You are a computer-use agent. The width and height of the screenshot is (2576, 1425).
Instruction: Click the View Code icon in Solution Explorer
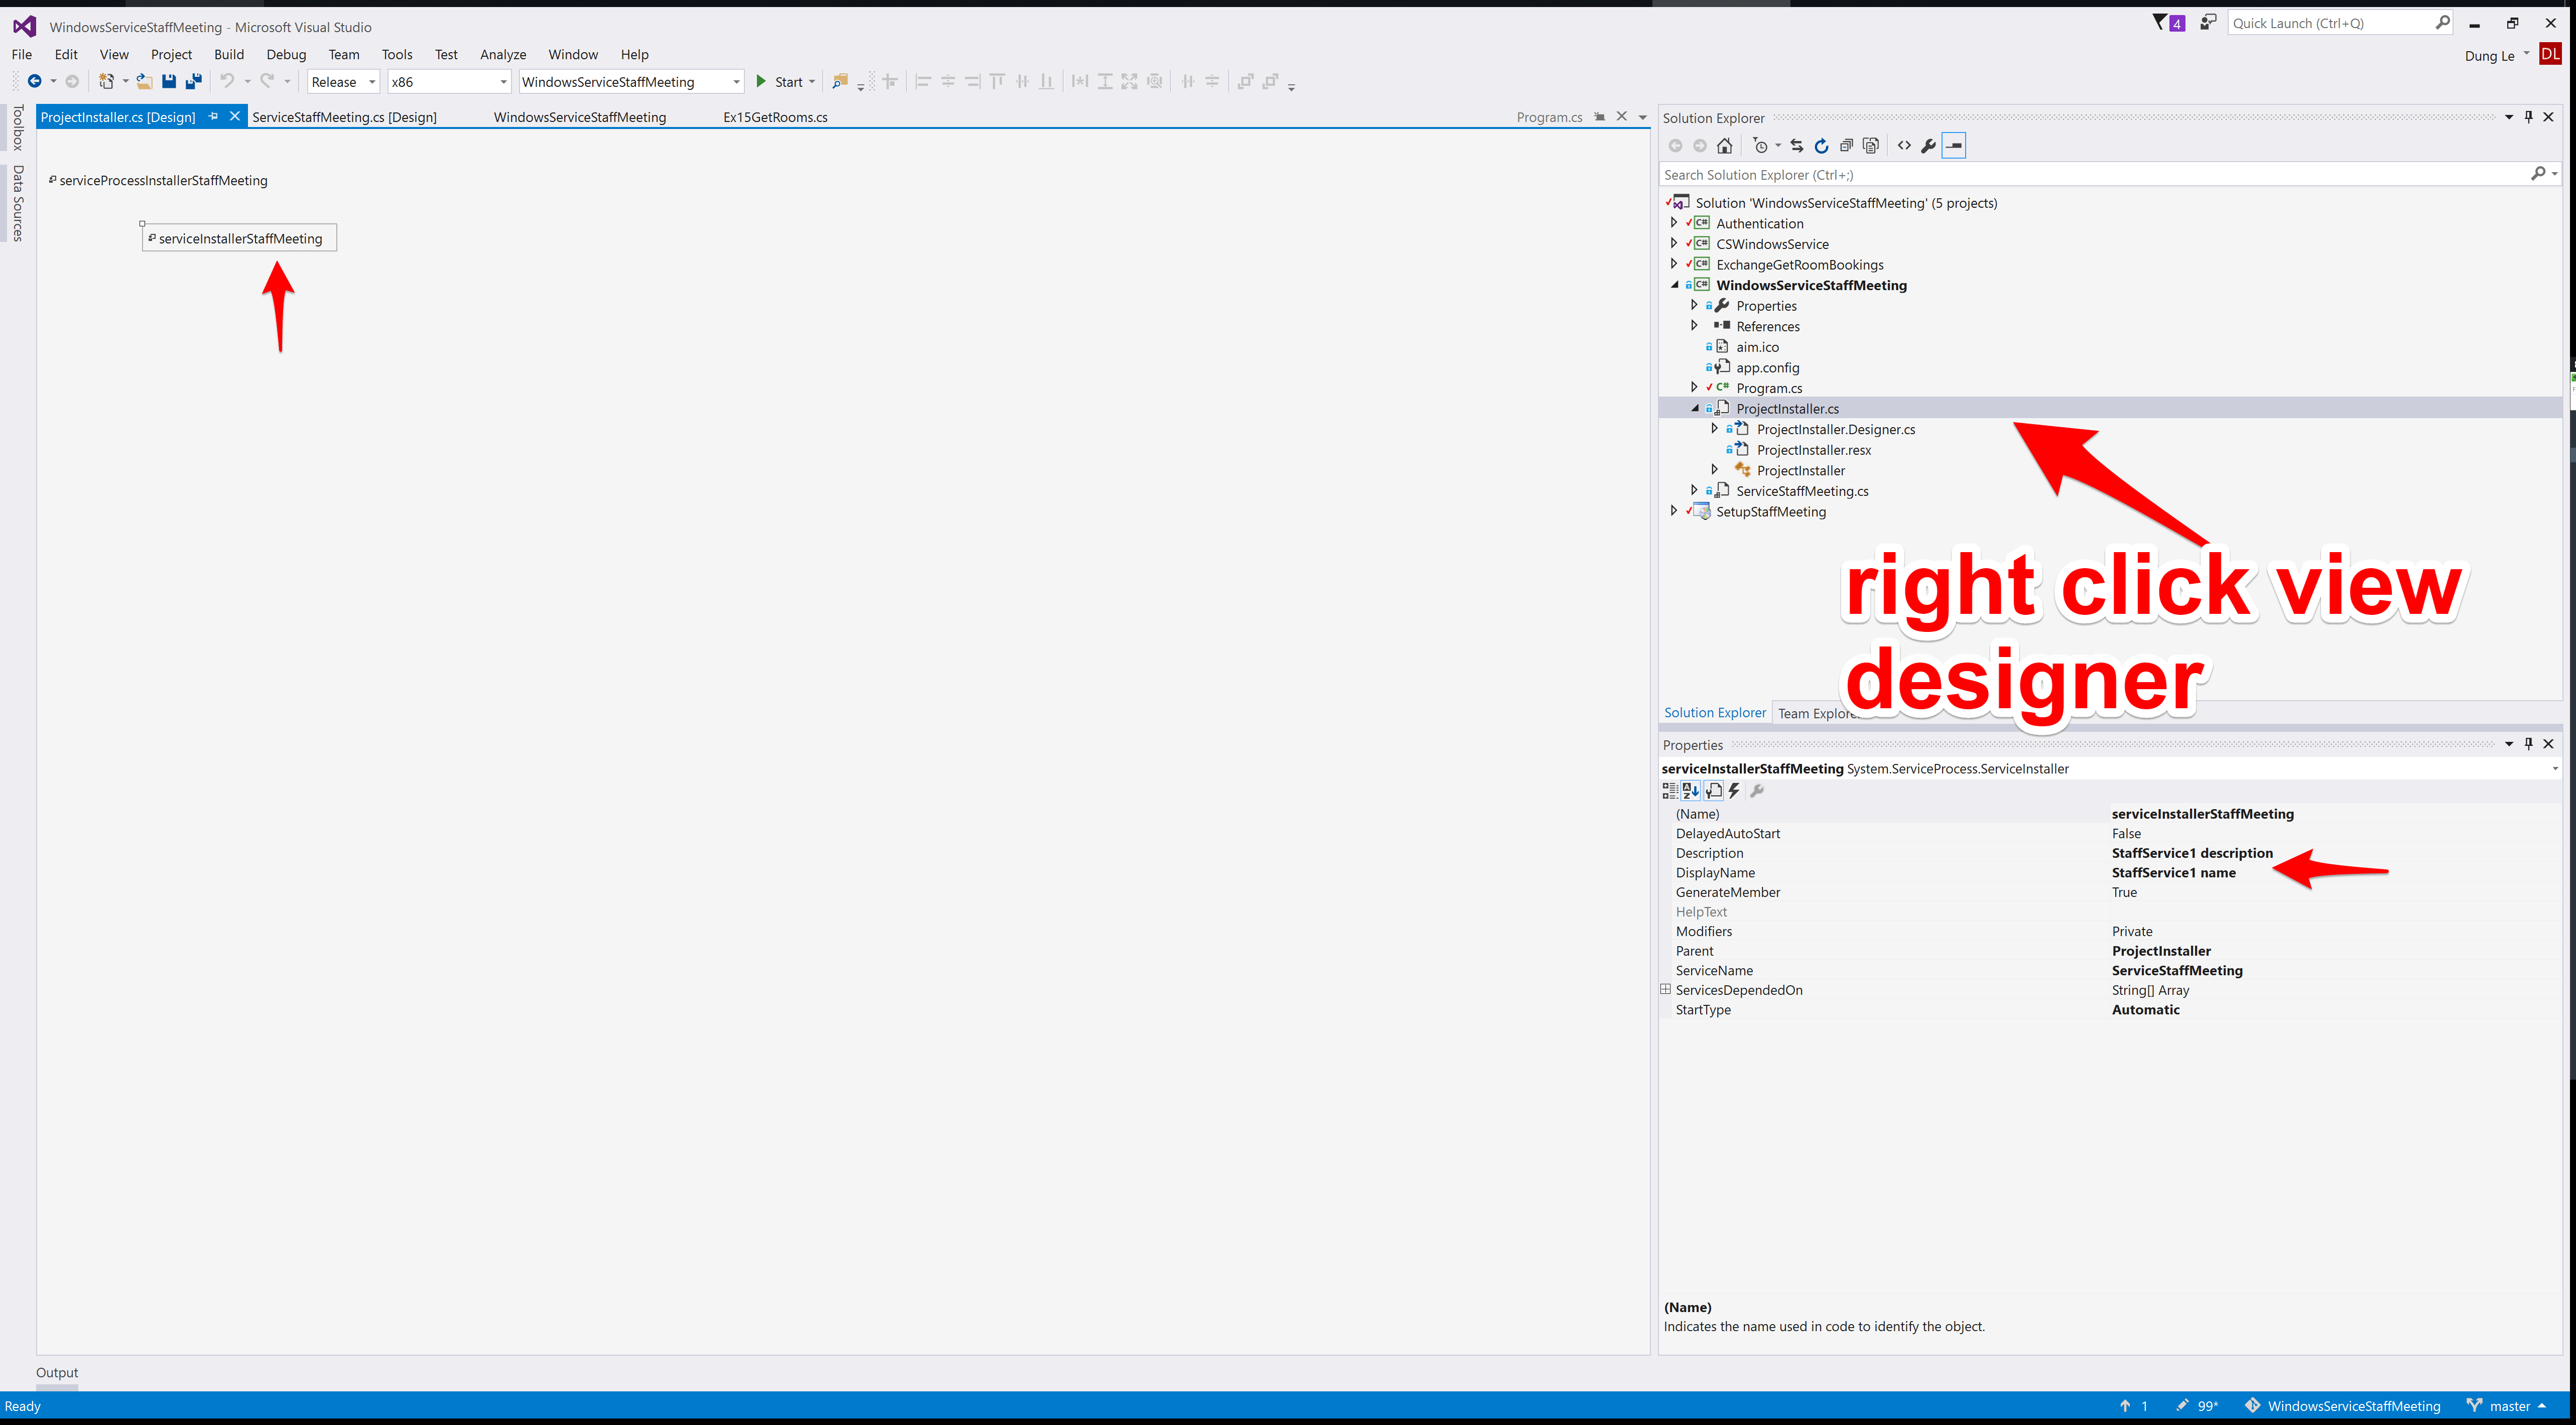1904,146
